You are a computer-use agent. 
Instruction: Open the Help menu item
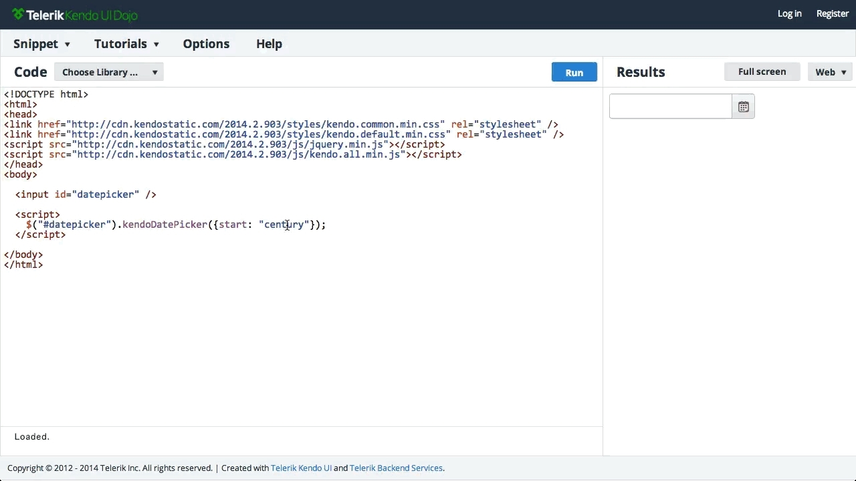coord(269,44)
